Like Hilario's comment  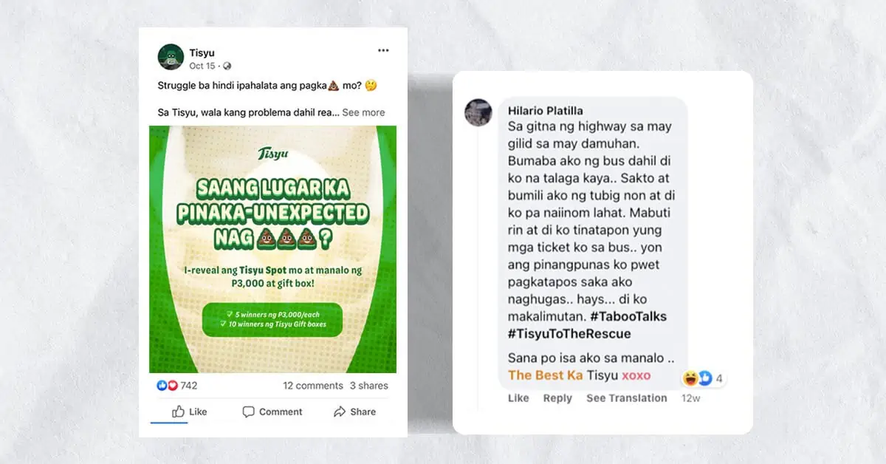click(x=518, y=398)
